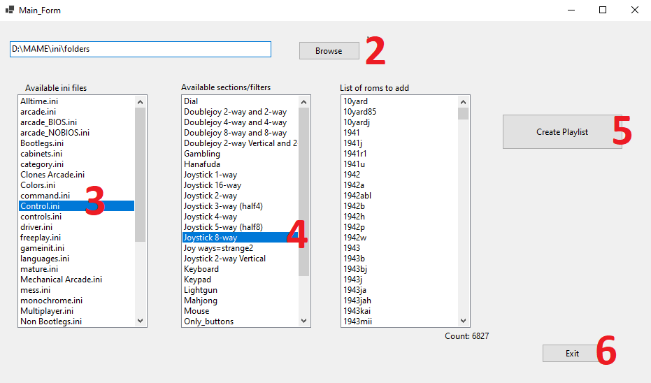This screenshot has width=651, height=383.
Task: Select languages.ini file
Action: (76, 259)
